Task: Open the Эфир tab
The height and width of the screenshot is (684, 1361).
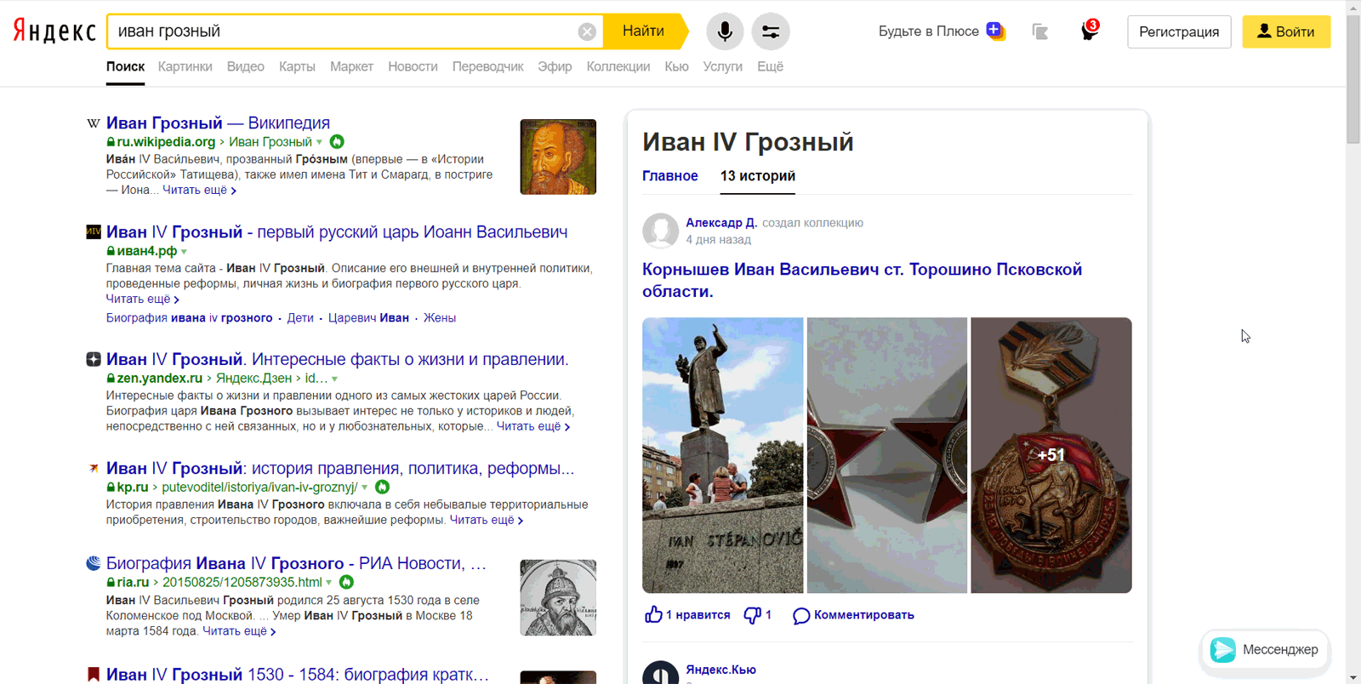Action: click(555, 66)
